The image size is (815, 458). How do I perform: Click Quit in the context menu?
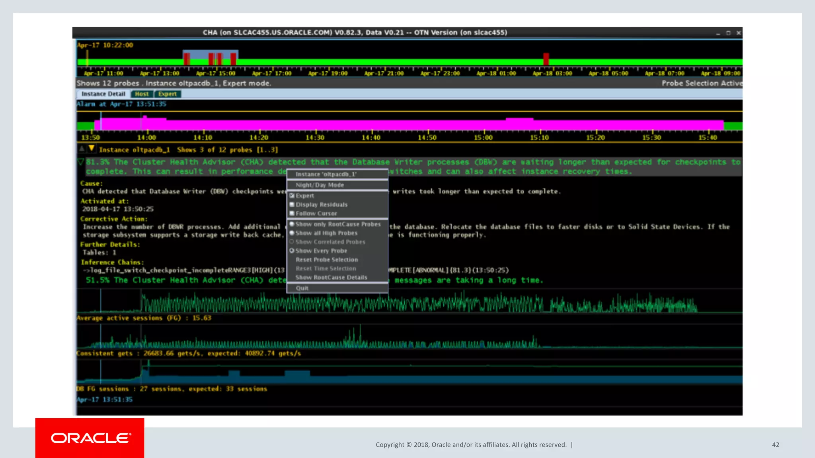point(302,288)
